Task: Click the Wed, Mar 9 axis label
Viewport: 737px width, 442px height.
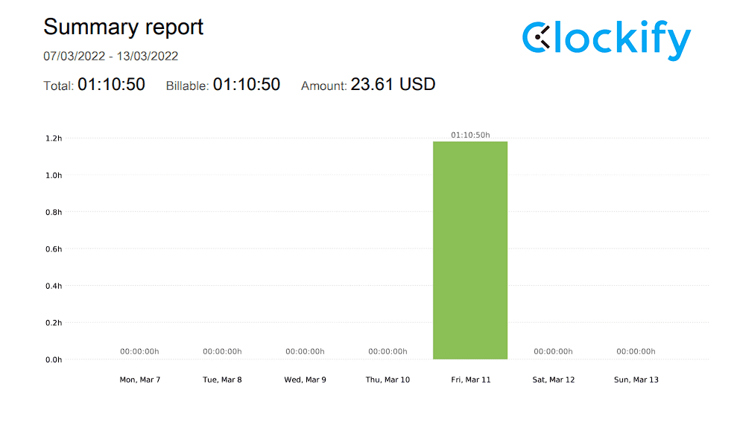Action: (305, 379)
